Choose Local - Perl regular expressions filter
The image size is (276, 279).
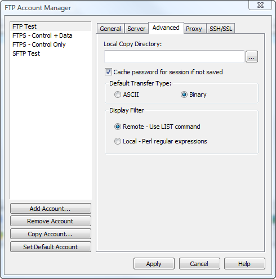coord(118,141)
